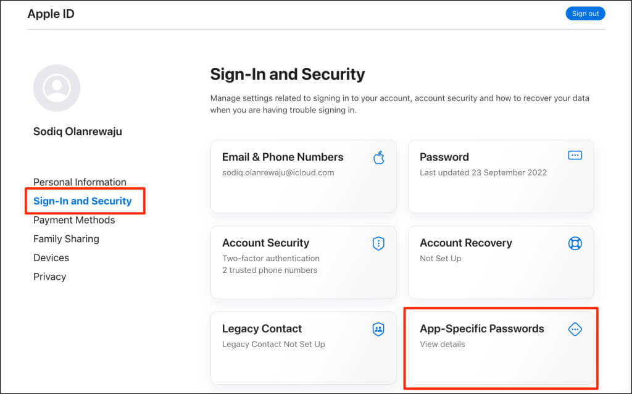Image resolution: width=632 pixels, height=394 pixels.
Task: Open Family Sharing sidebar link
Action: point(66,239)
